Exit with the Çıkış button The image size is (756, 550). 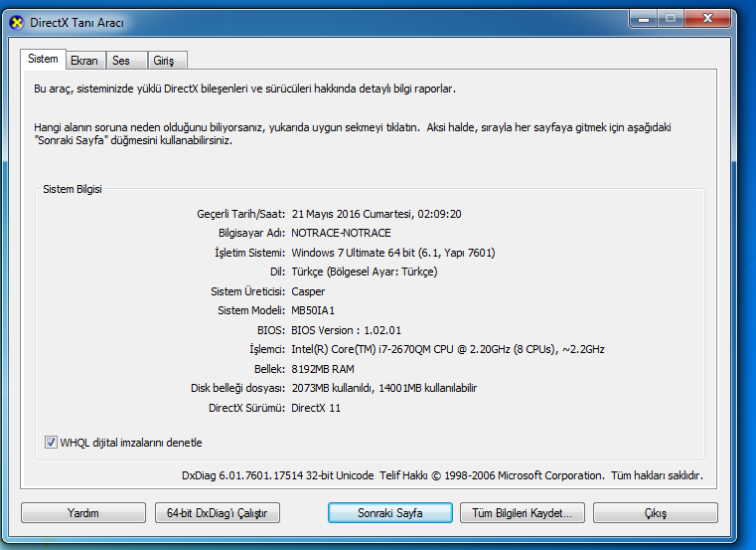655,513
